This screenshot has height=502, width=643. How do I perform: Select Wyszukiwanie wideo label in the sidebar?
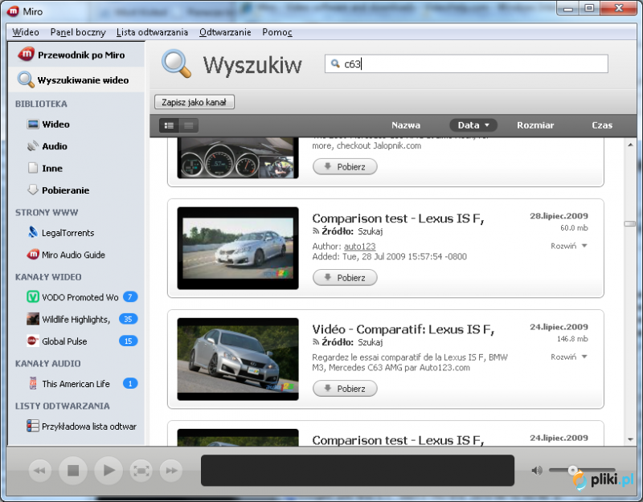[84, 80]
